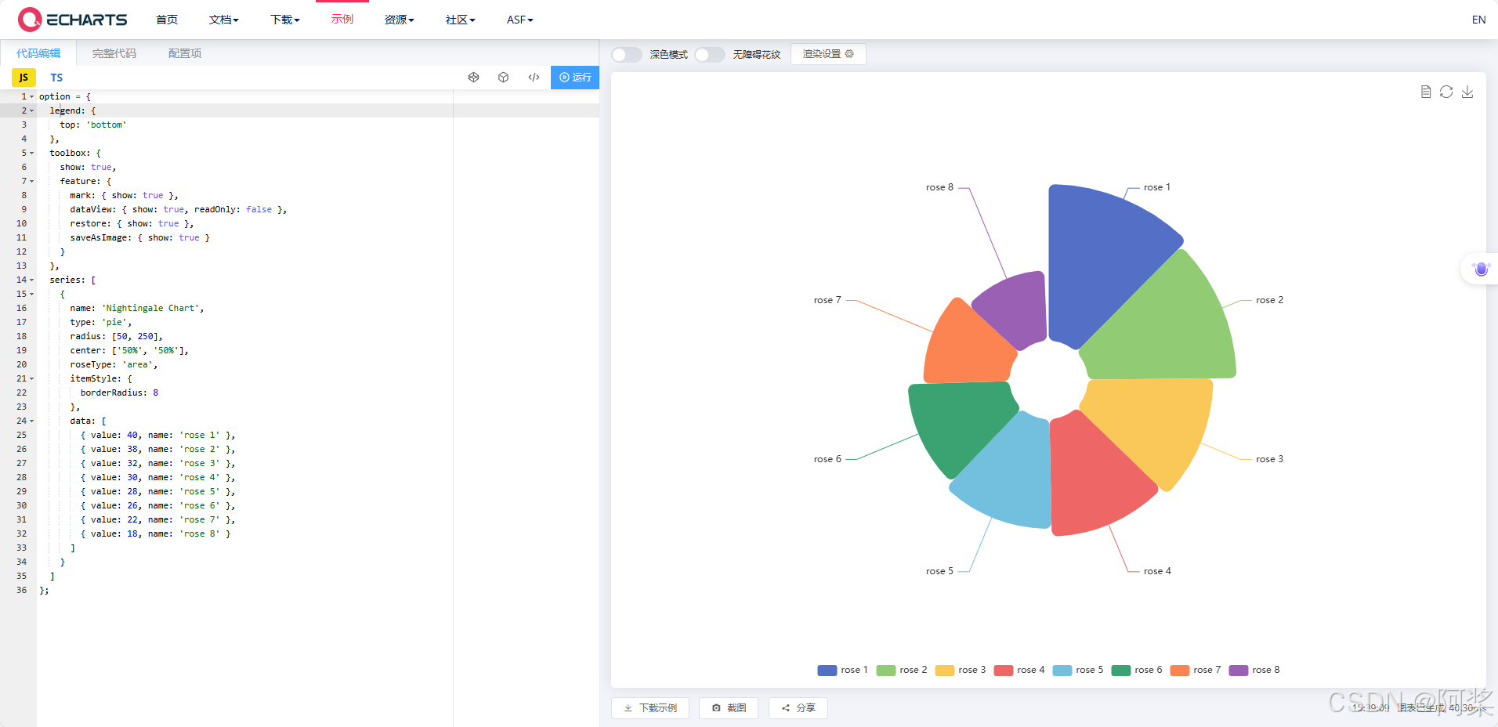Viewport: 1498px width, 727px height.
Task: Select the TS language tab
Action: [x=56, y=77]
